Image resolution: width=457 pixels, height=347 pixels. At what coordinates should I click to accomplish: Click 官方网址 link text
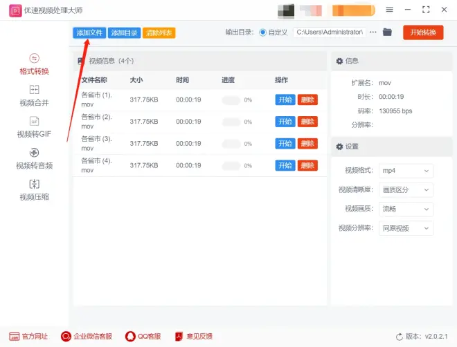35,337
